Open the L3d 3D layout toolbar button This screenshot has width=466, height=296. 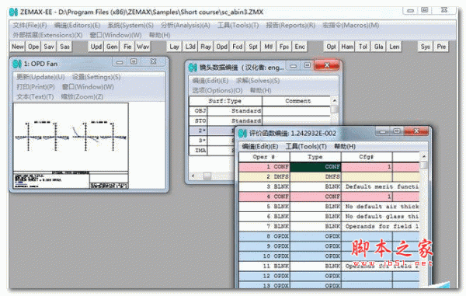tap(190, 47)
